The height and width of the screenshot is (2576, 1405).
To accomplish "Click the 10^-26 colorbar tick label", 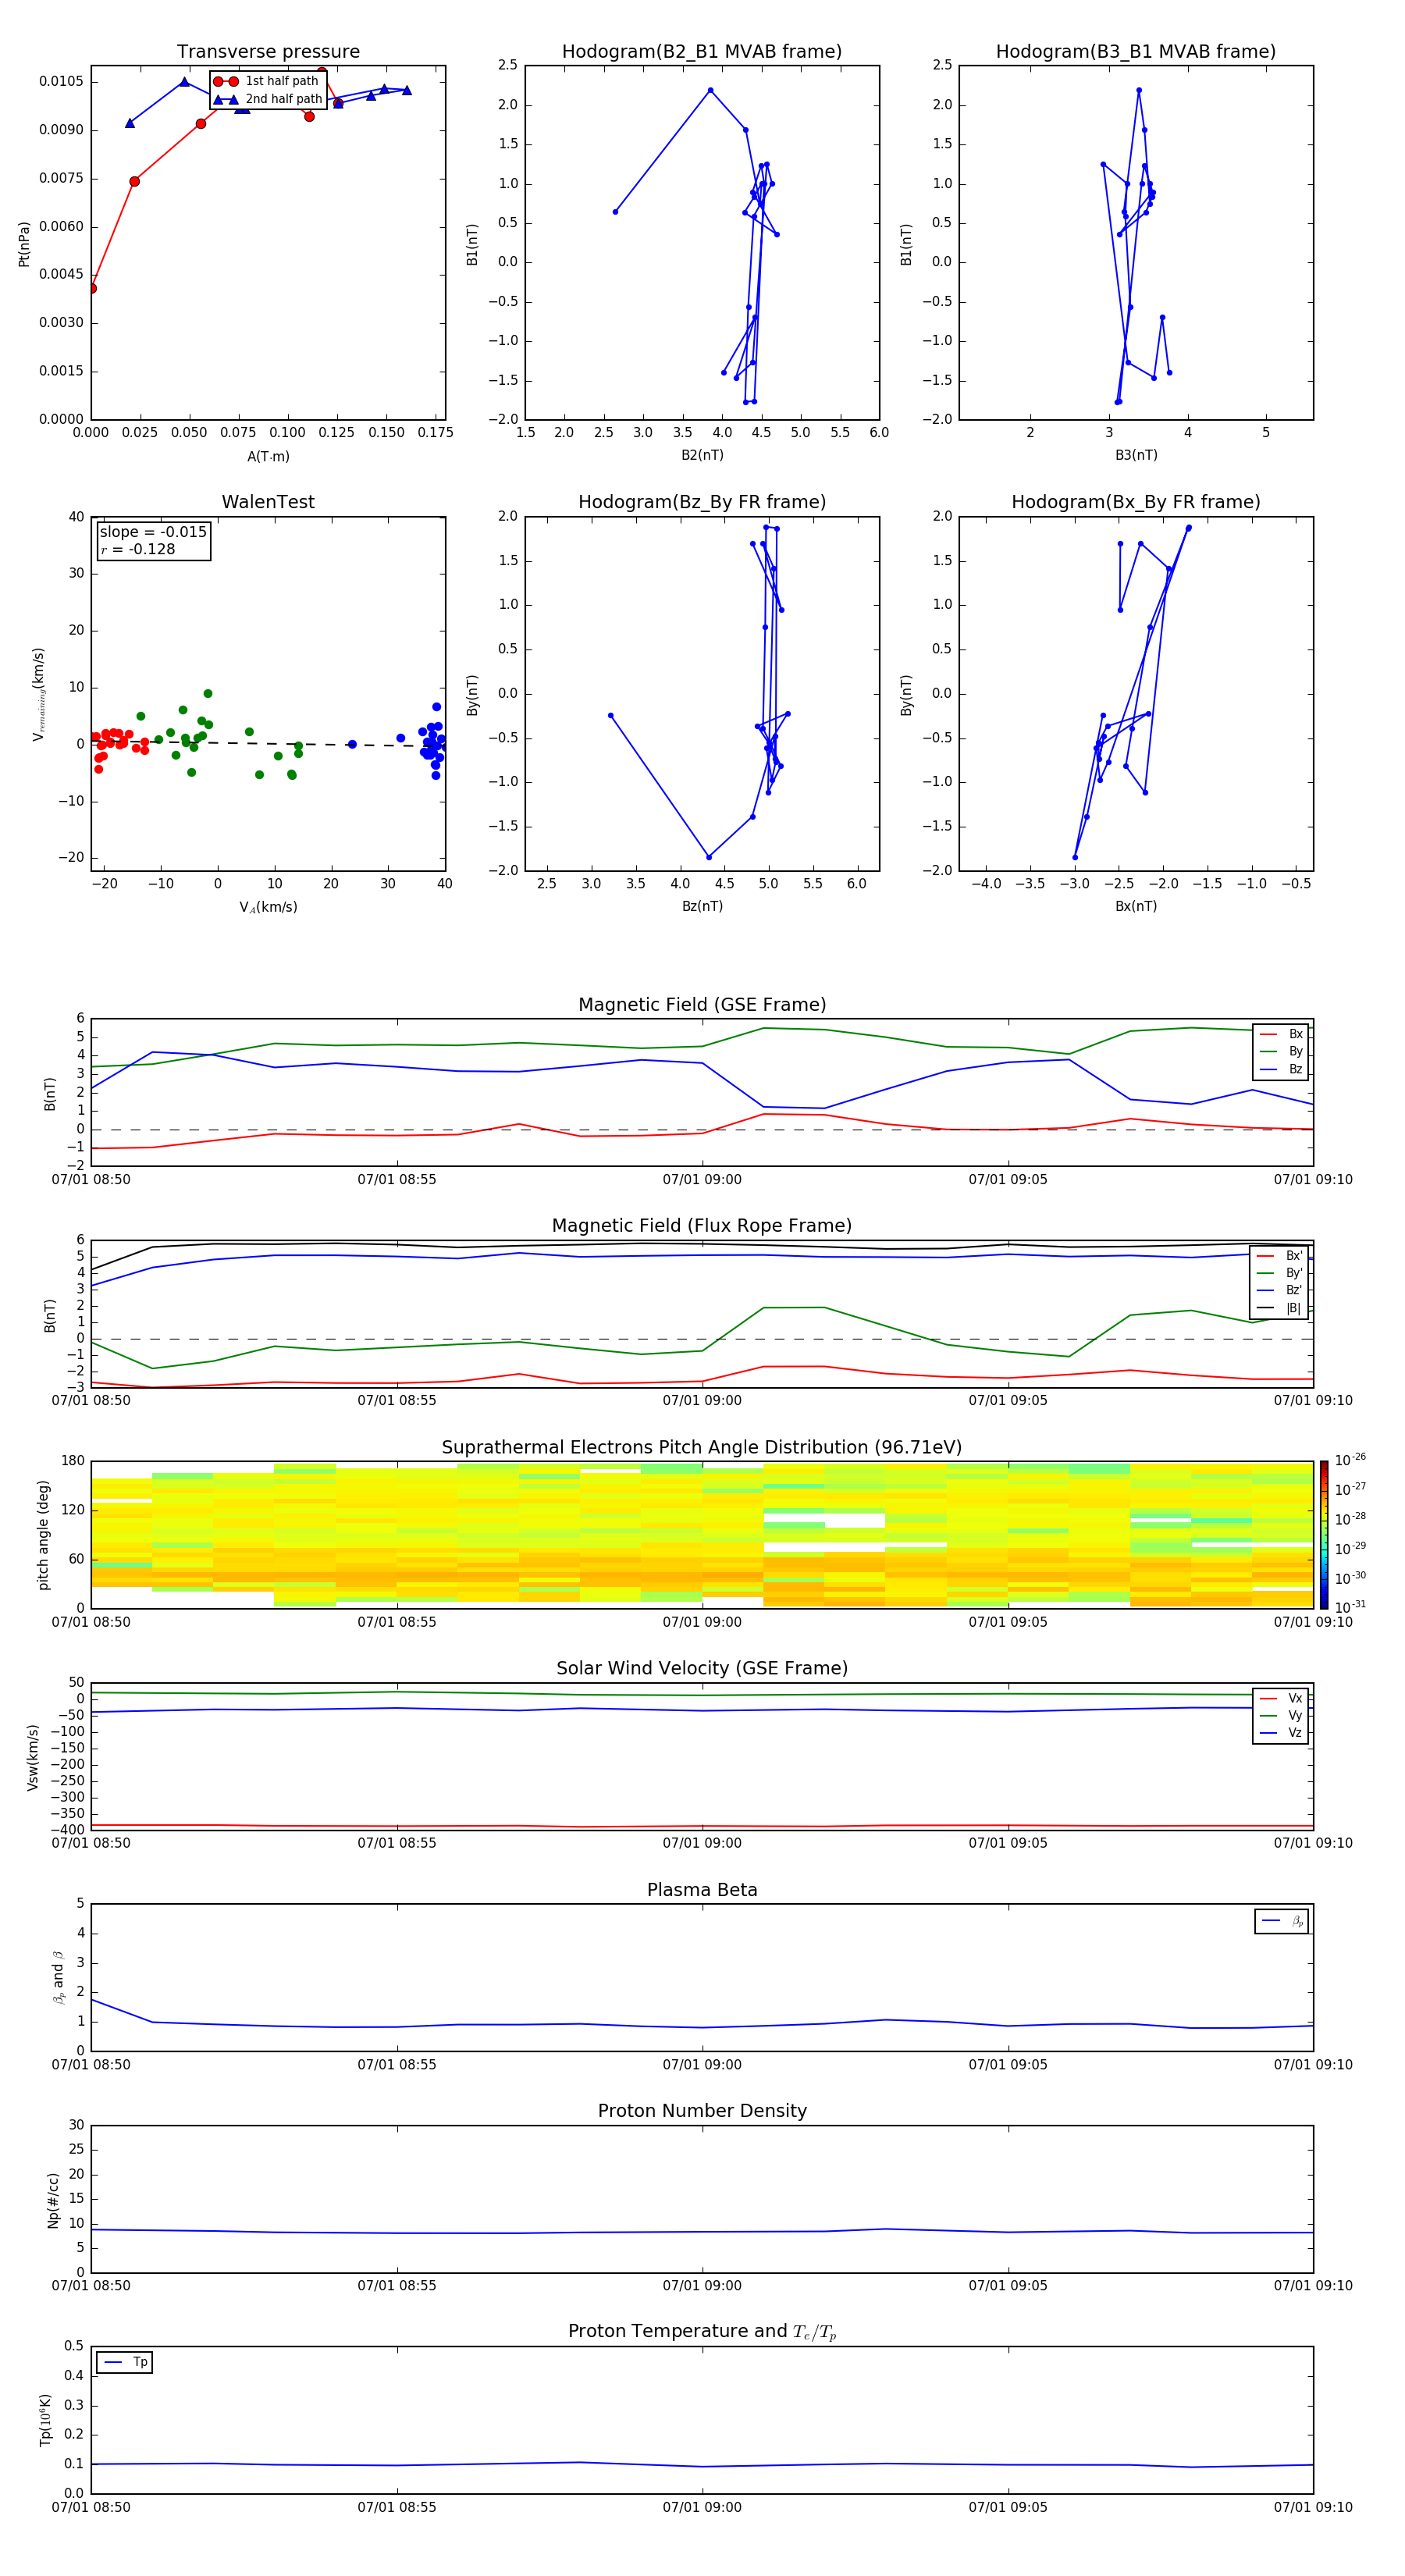I will click(x=1350, y=1460).
